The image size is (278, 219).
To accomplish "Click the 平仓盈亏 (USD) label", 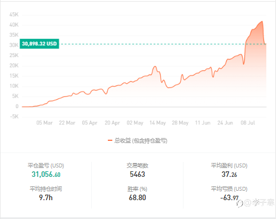I will [46, 165].
